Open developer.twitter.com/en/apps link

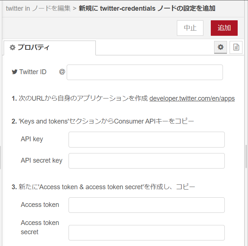192,98
